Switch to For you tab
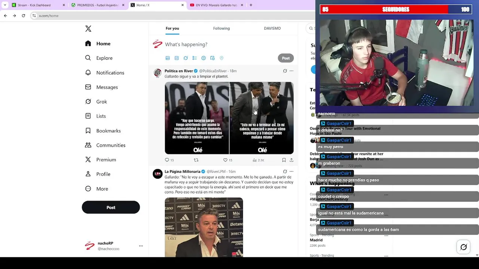Screen dimensions: 479x269 [x=173, y=28]
